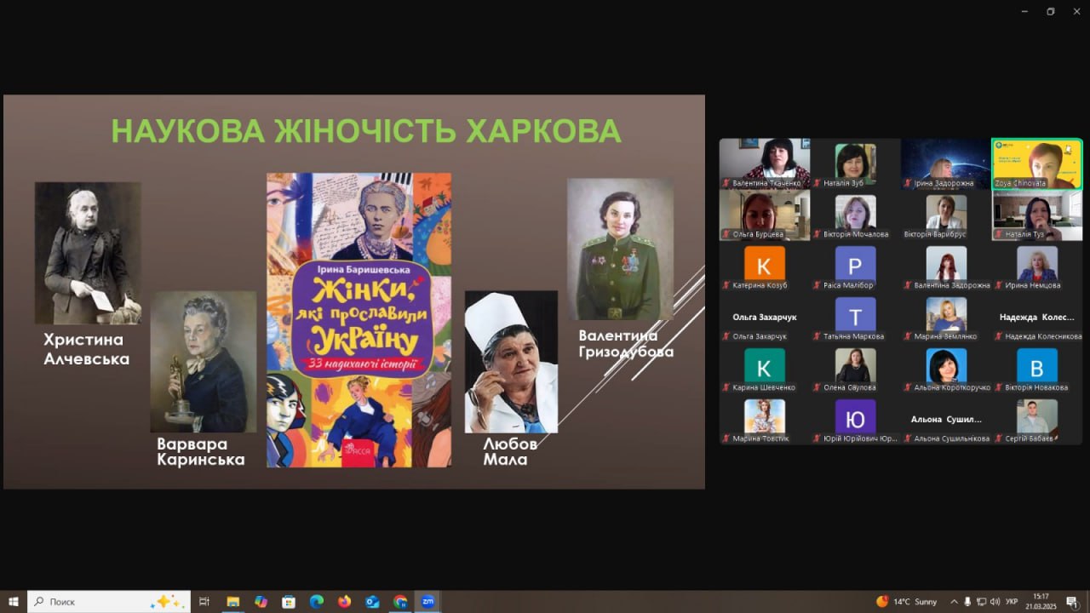Select Татьяна Маркова's T avatar tile
Image resolution: width=1090 pixels, height=613 pixels.
coord(855,317)
